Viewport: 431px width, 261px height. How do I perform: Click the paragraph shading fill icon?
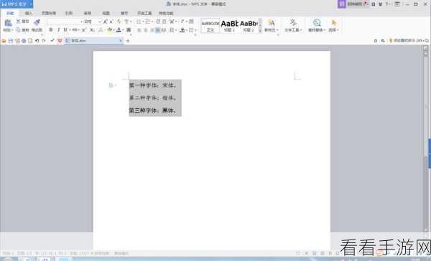(182, 30)
